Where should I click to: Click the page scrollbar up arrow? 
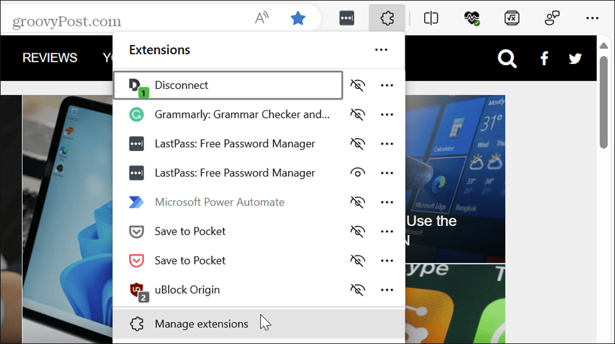click(604, 46)
